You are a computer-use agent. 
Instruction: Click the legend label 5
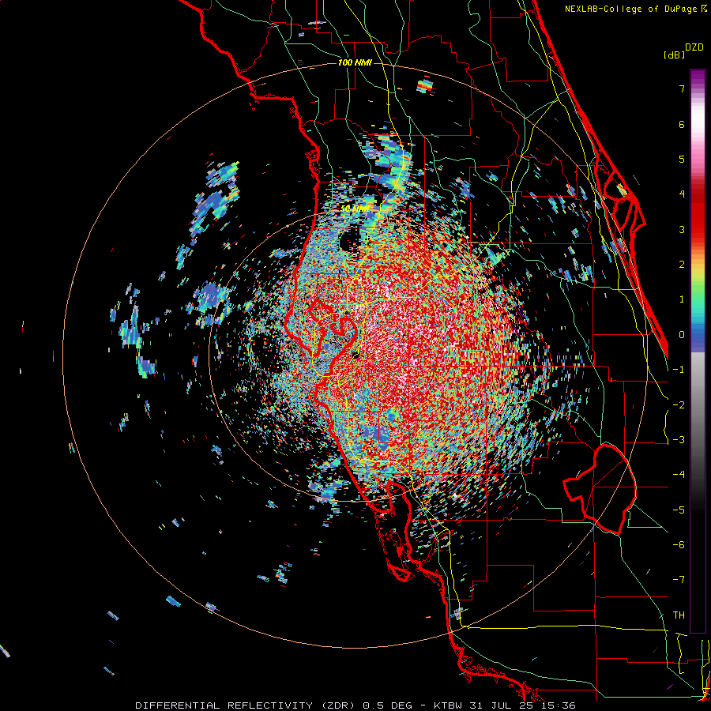pos(682,159)
